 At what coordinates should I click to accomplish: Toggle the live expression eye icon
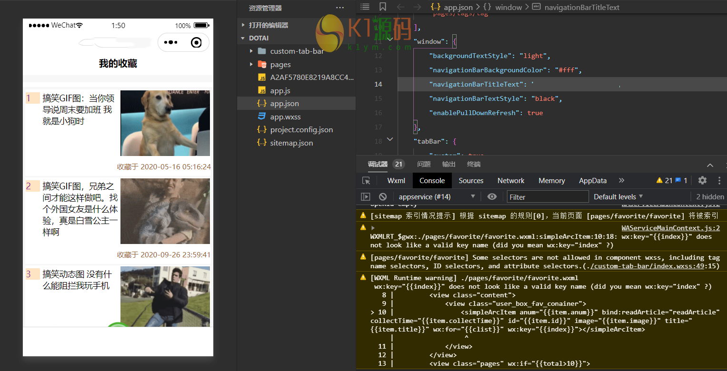pos(492,197)
